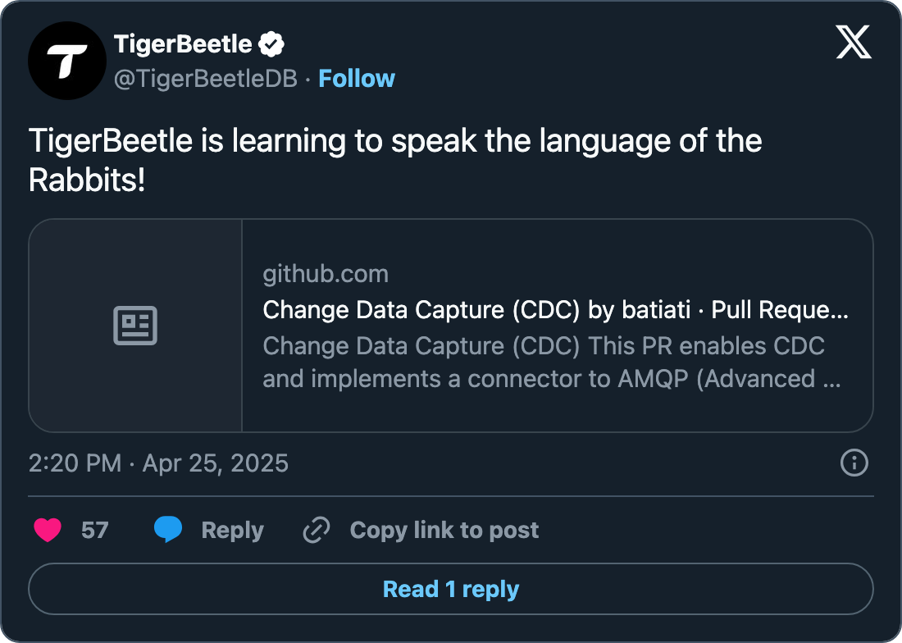
Task: Click the blue reply bubble icon
Action: click(168, 531)
